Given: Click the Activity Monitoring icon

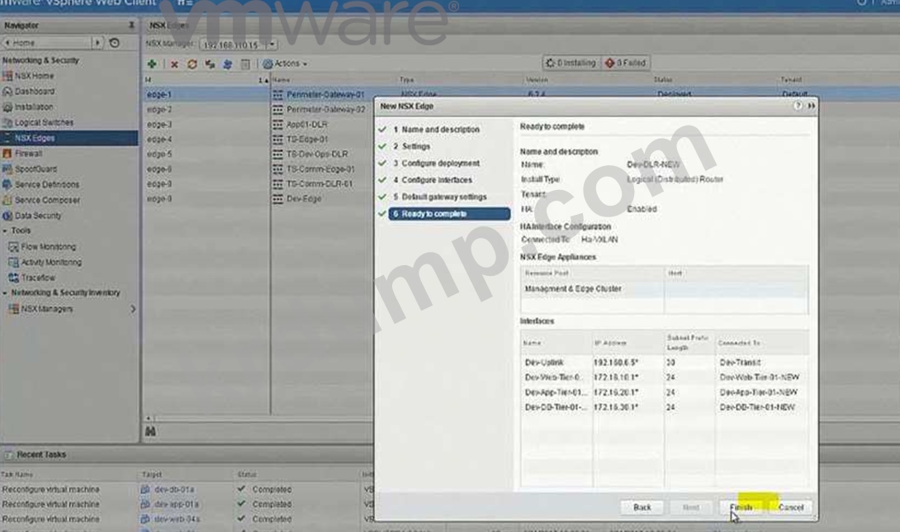Looking at the screenshot, I should click(x=13, y=262).
